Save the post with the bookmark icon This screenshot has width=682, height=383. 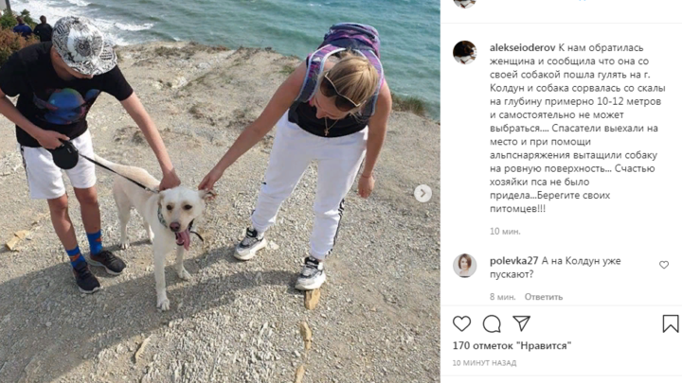coord(671,323)
